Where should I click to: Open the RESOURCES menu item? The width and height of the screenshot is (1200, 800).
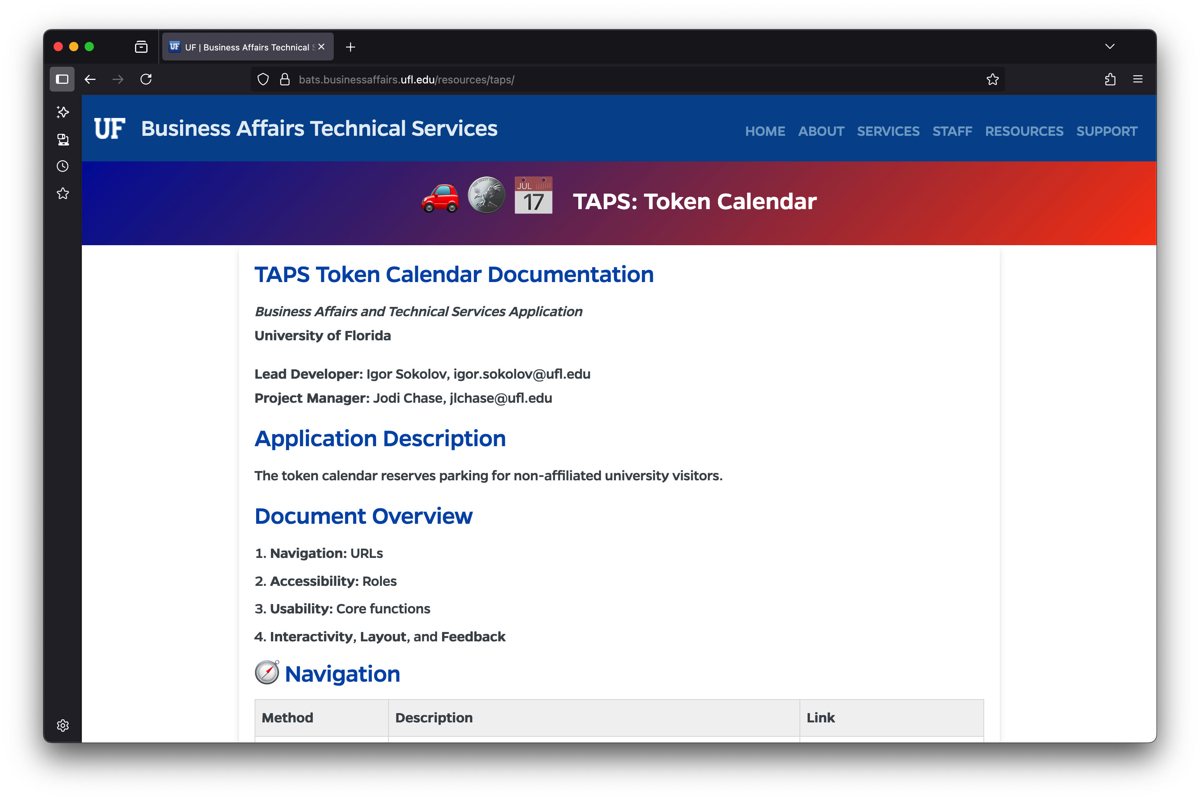pos(1024,131)
